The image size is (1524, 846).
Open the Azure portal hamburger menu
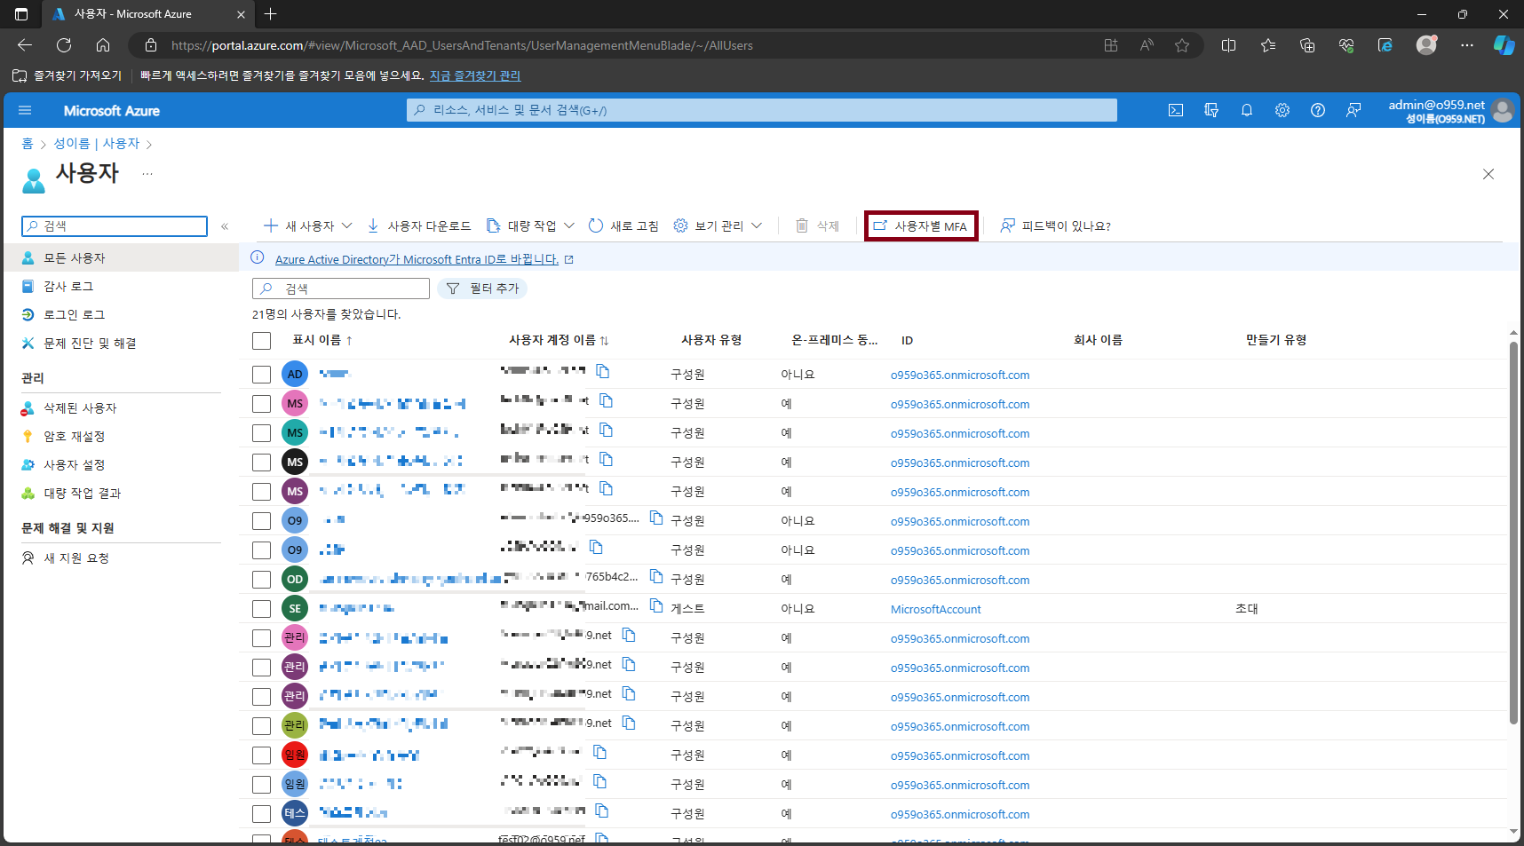tap(25, 110)
